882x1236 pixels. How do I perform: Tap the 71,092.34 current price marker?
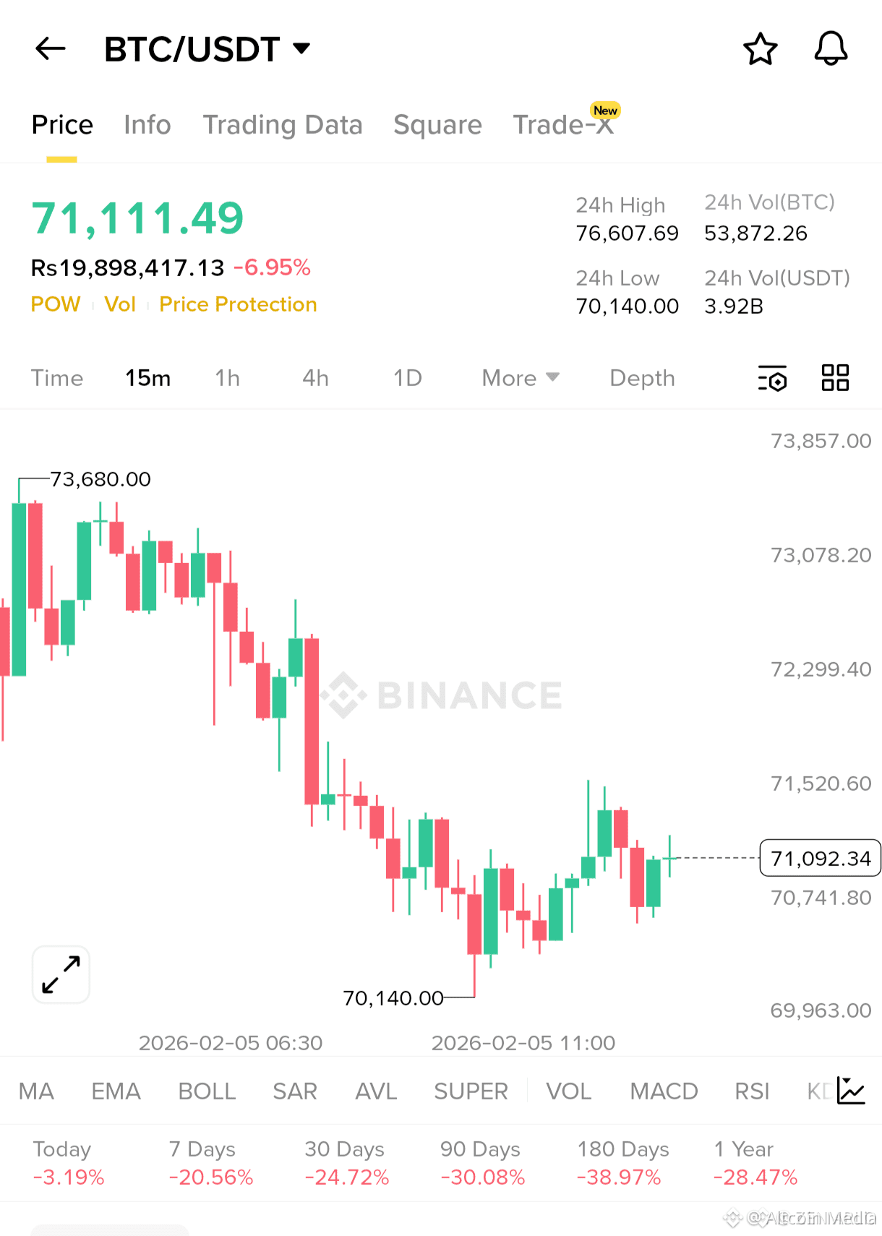(x=820, y=858)
